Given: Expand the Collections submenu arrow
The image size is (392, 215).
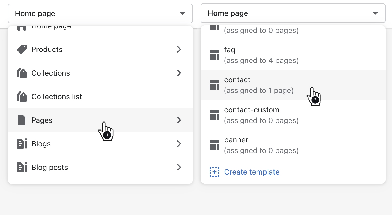Looking at the screenshot, I should (x=179, y=73).
